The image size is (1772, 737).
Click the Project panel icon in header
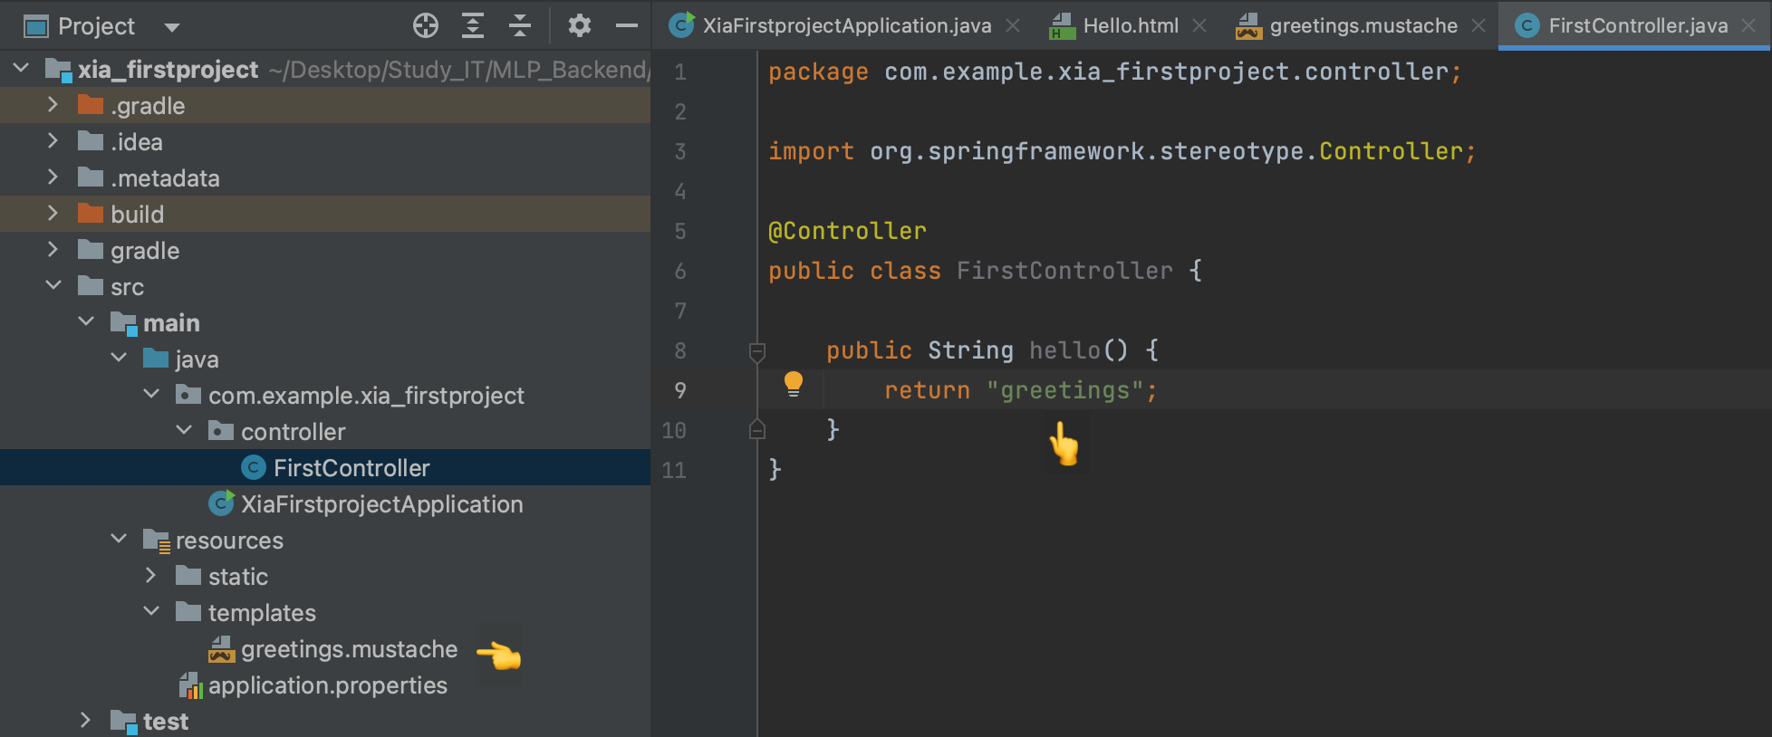(x=36, y=26)
